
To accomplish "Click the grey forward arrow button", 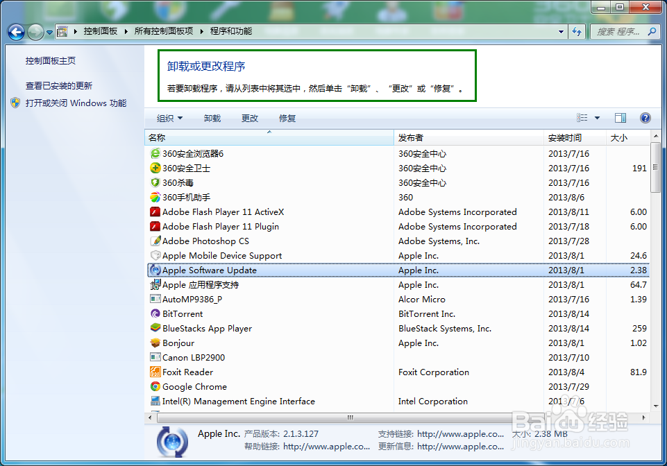I will (x=35, y=32).
